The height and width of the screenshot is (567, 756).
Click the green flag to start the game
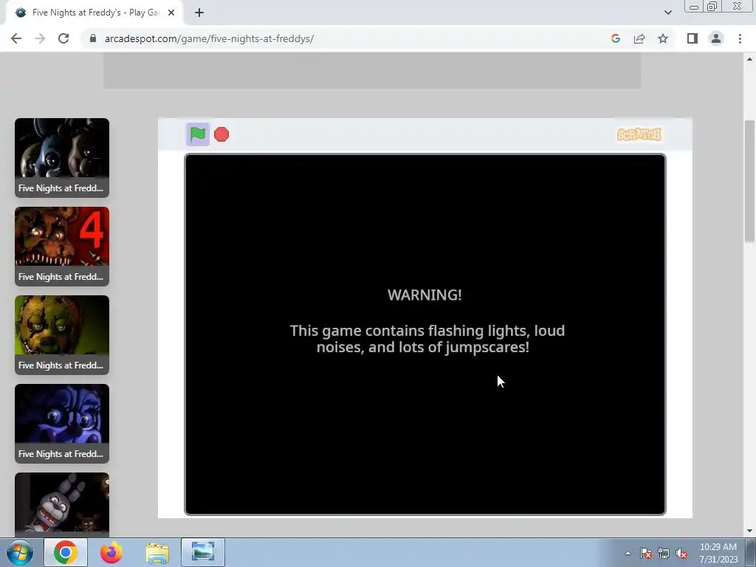pos(198,134)
